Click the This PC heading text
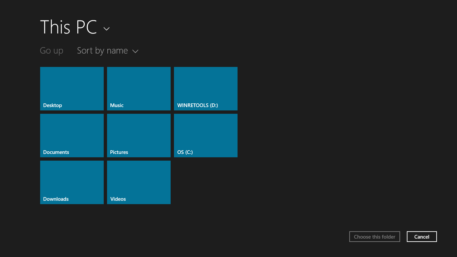The height and width of the screenshot is (257, 457). pyautogui.click(x=68, y=27)
